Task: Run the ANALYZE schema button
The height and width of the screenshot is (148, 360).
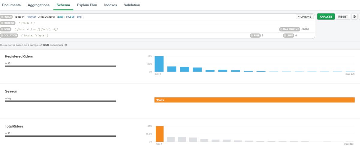Action: 326,17
